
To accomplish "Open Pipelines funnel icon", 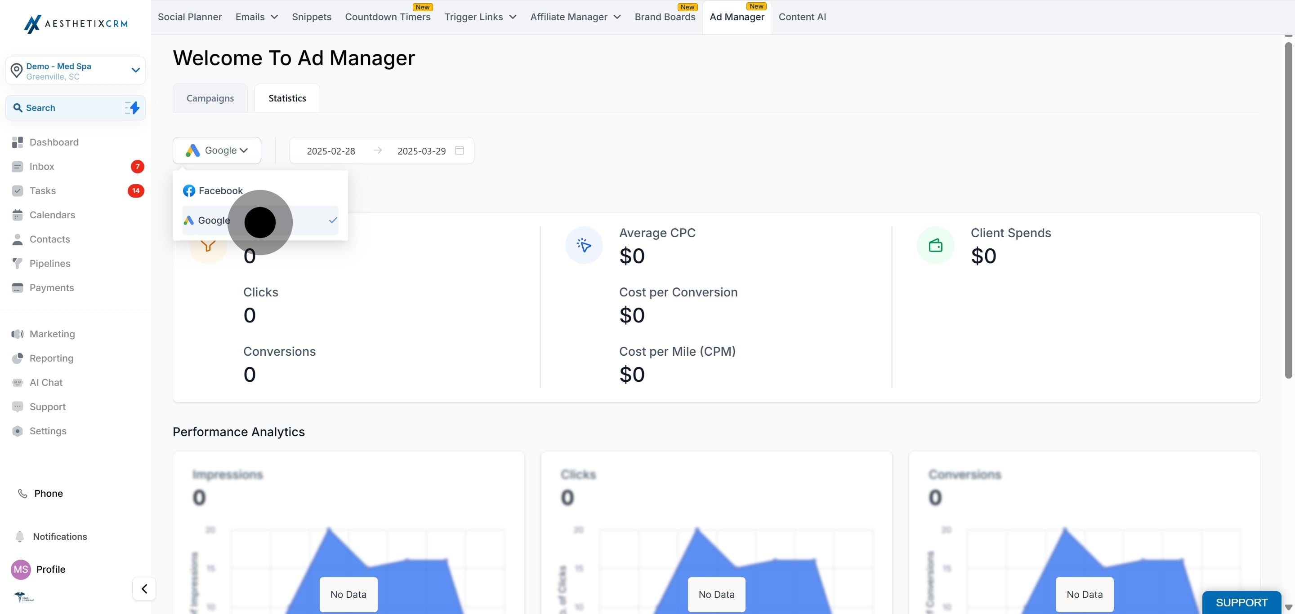I will coord(18,264).
